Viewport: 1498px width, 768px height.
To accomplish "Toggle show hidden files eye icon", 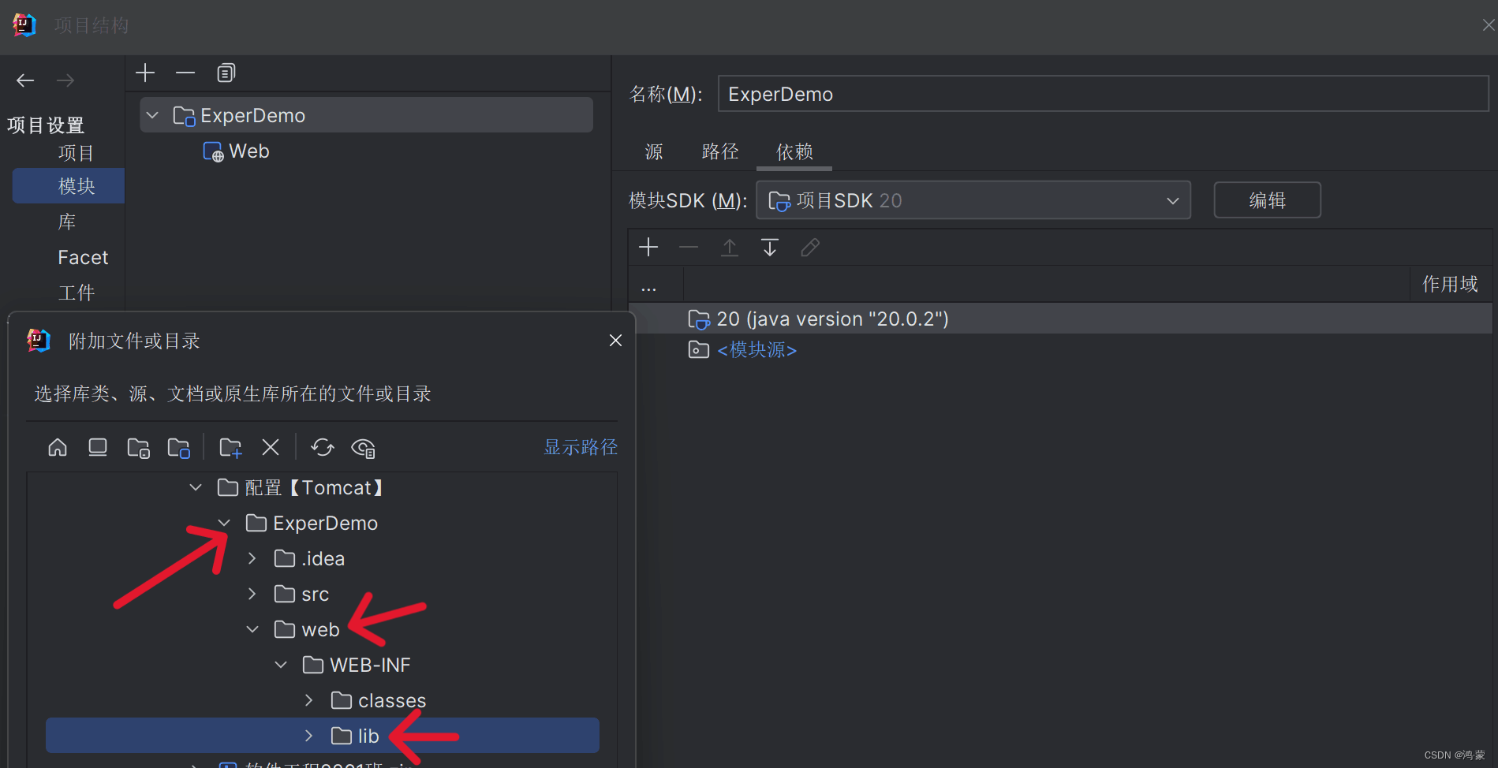I will pyautogui.click(x=363, y=448).
